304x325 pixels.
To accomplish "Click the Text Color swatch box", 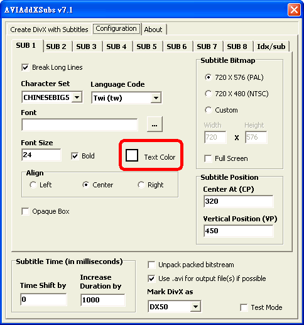I will click(132, 155).
